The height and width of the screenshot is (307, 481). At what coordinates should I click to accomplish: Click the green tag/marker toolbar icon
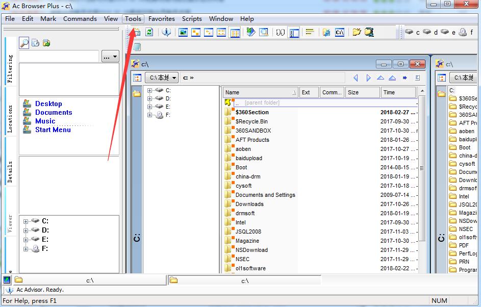(x=250, y=32)
